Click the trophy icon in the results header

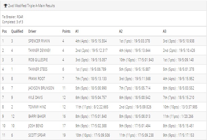(x=5, y=6)
